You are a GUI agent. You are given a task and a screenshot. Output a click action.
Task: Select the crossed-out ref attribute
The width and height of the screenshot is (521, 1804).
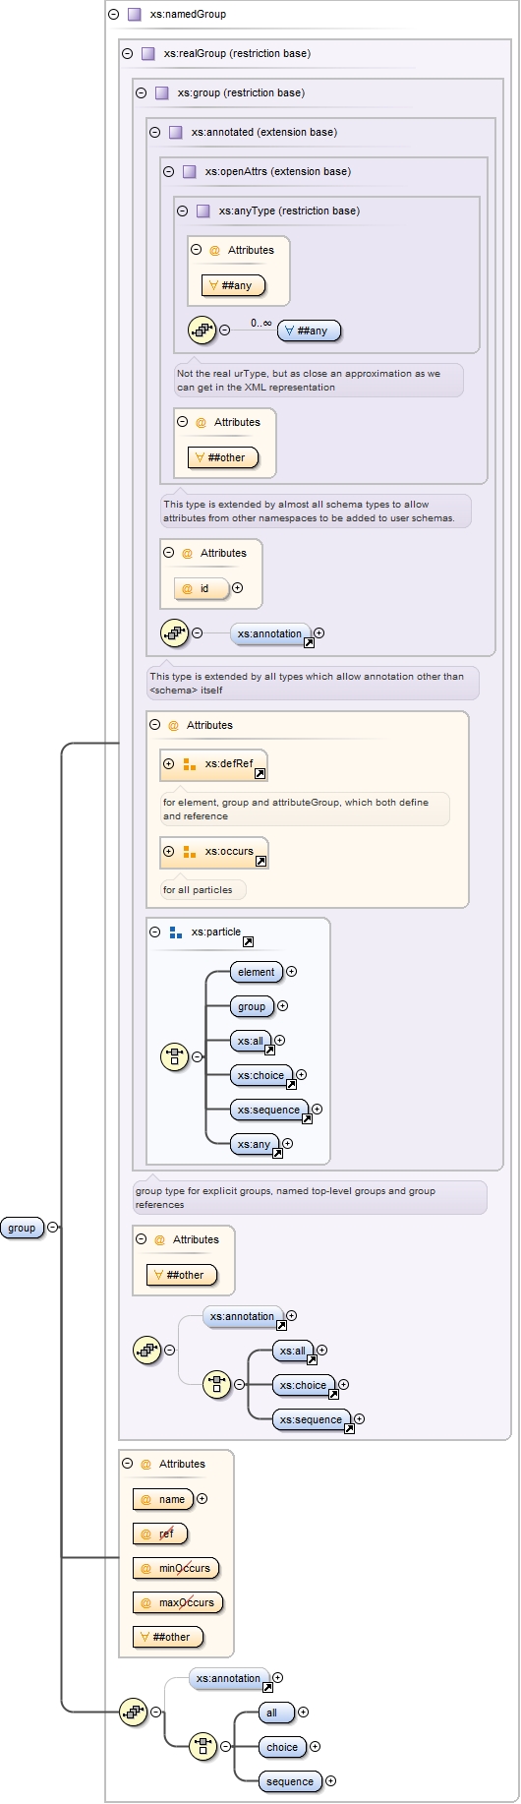159,1534
